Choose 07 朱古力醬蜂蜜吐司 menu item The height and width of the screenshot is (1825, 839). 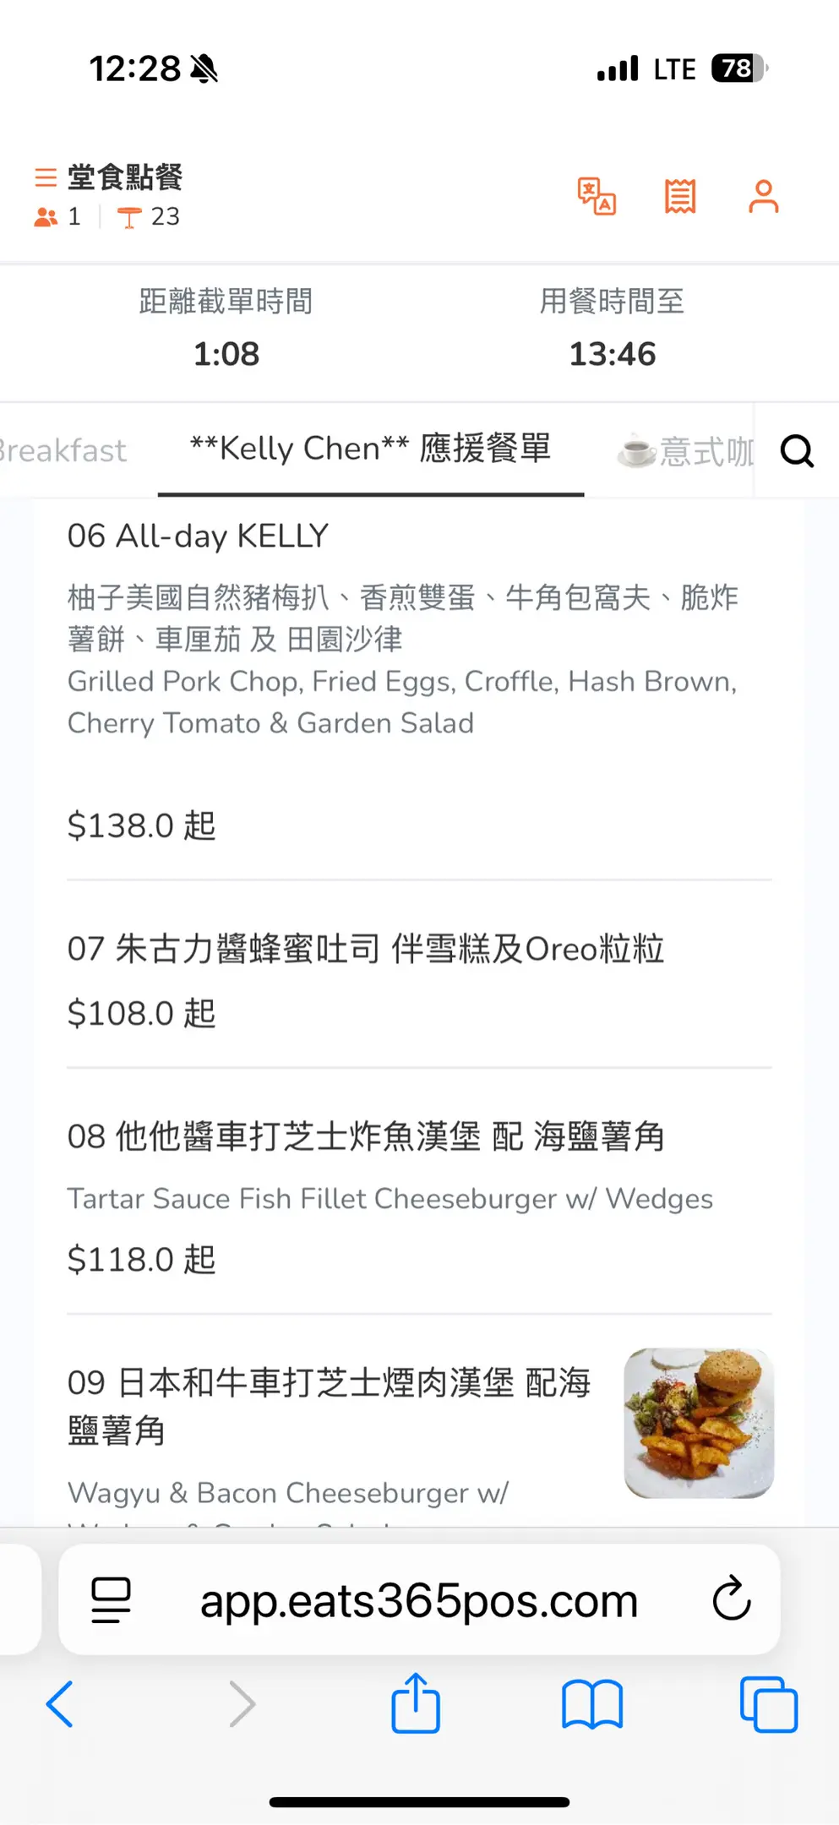point(365,950)
